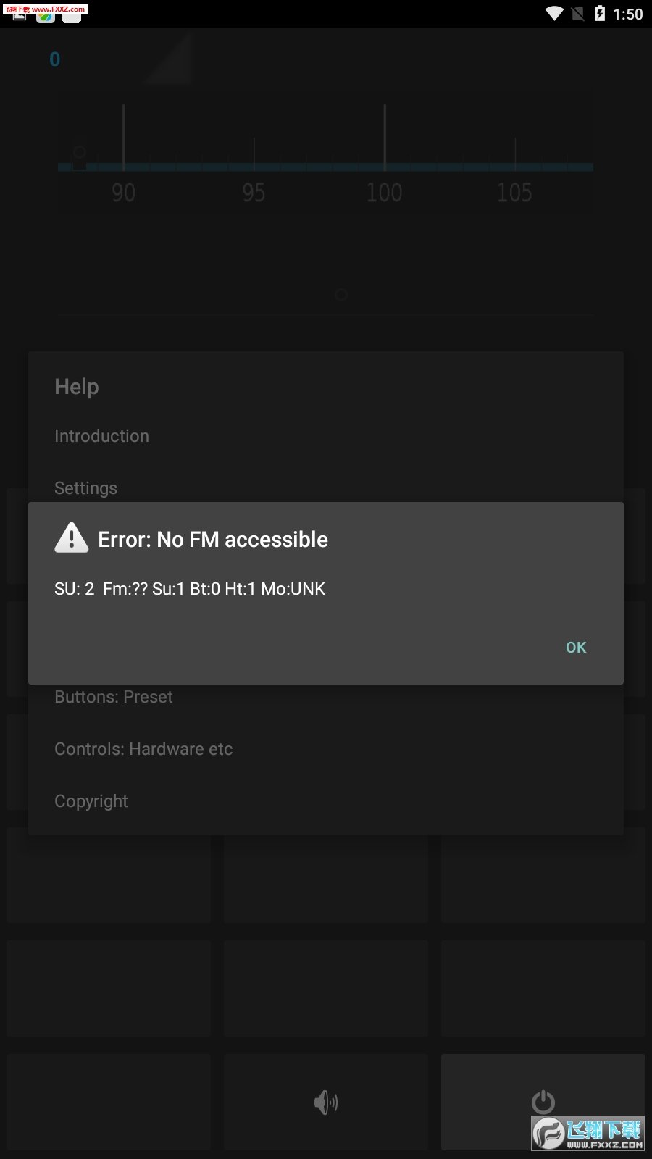Viewport: 652px width, 1159px height.
Task: Tap the signal strength triangle indicator
Action: [x=170, y=59]
